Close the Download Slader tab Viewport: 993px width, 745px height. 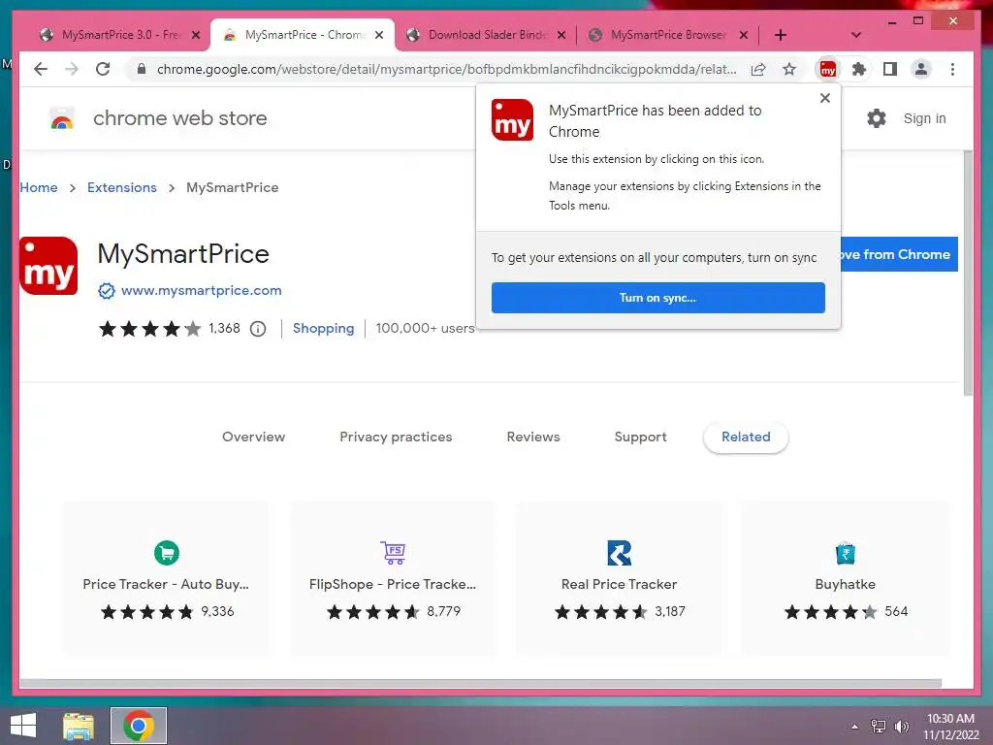[x=561, y=35]
